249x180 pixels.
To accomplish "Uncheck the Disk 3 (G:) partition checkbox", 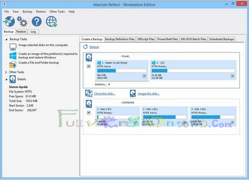I will pos(232,122).
